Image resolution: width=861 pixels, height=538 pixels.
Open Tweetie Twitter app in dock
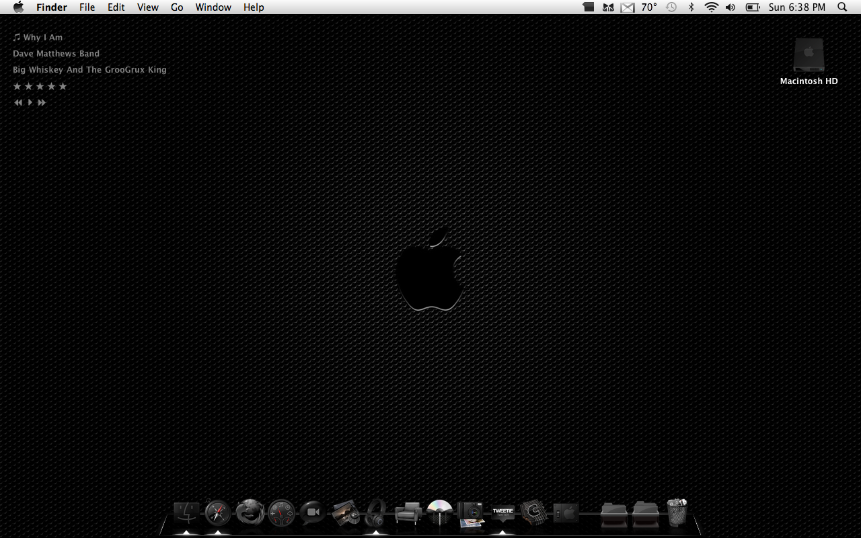pyautogui.click(x=502, y=512)
